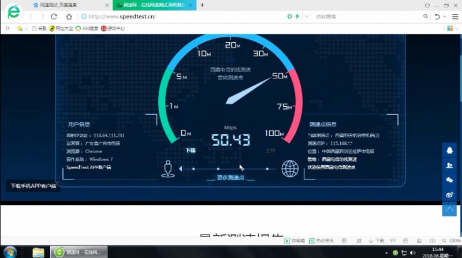Click the user location pin icon
Viewport: 462px width, 258px height.
click(x=168, y=169)
